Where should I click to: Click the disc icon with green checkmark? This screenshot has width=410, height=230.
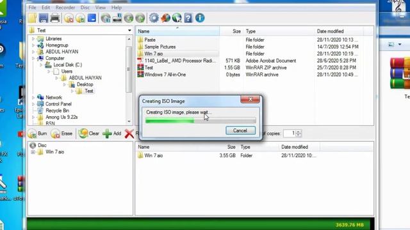(80, 18)
